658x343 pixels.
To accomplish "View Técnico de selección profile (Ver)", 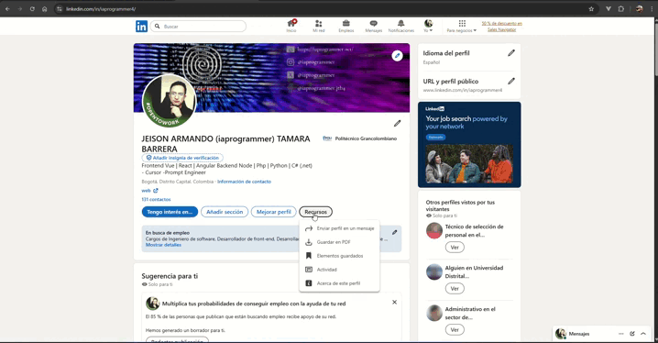I will click(x=455, y=248).
